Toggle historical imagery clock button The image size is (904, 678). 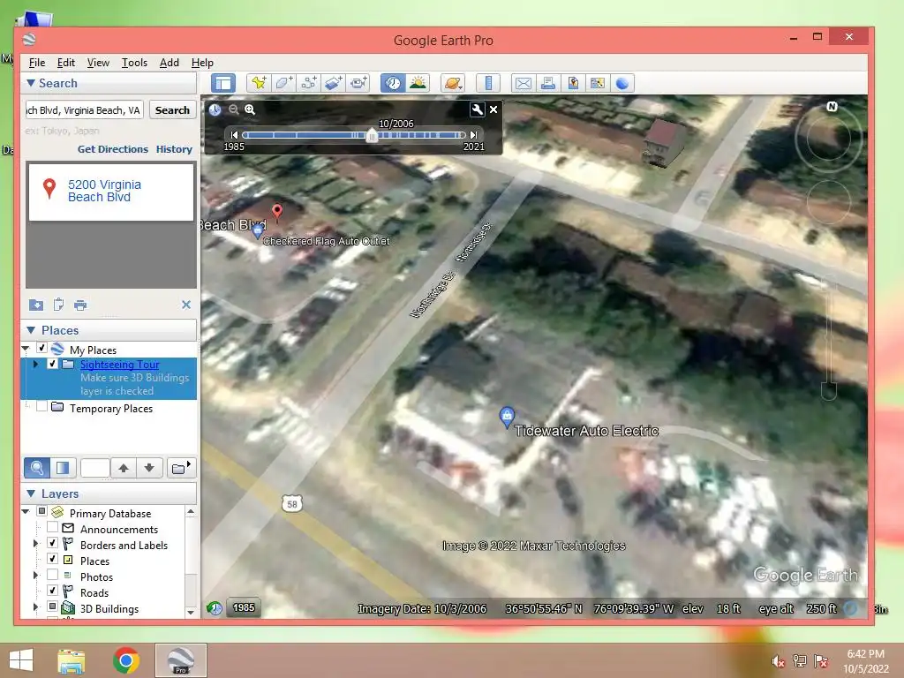[x=393, y=83]
